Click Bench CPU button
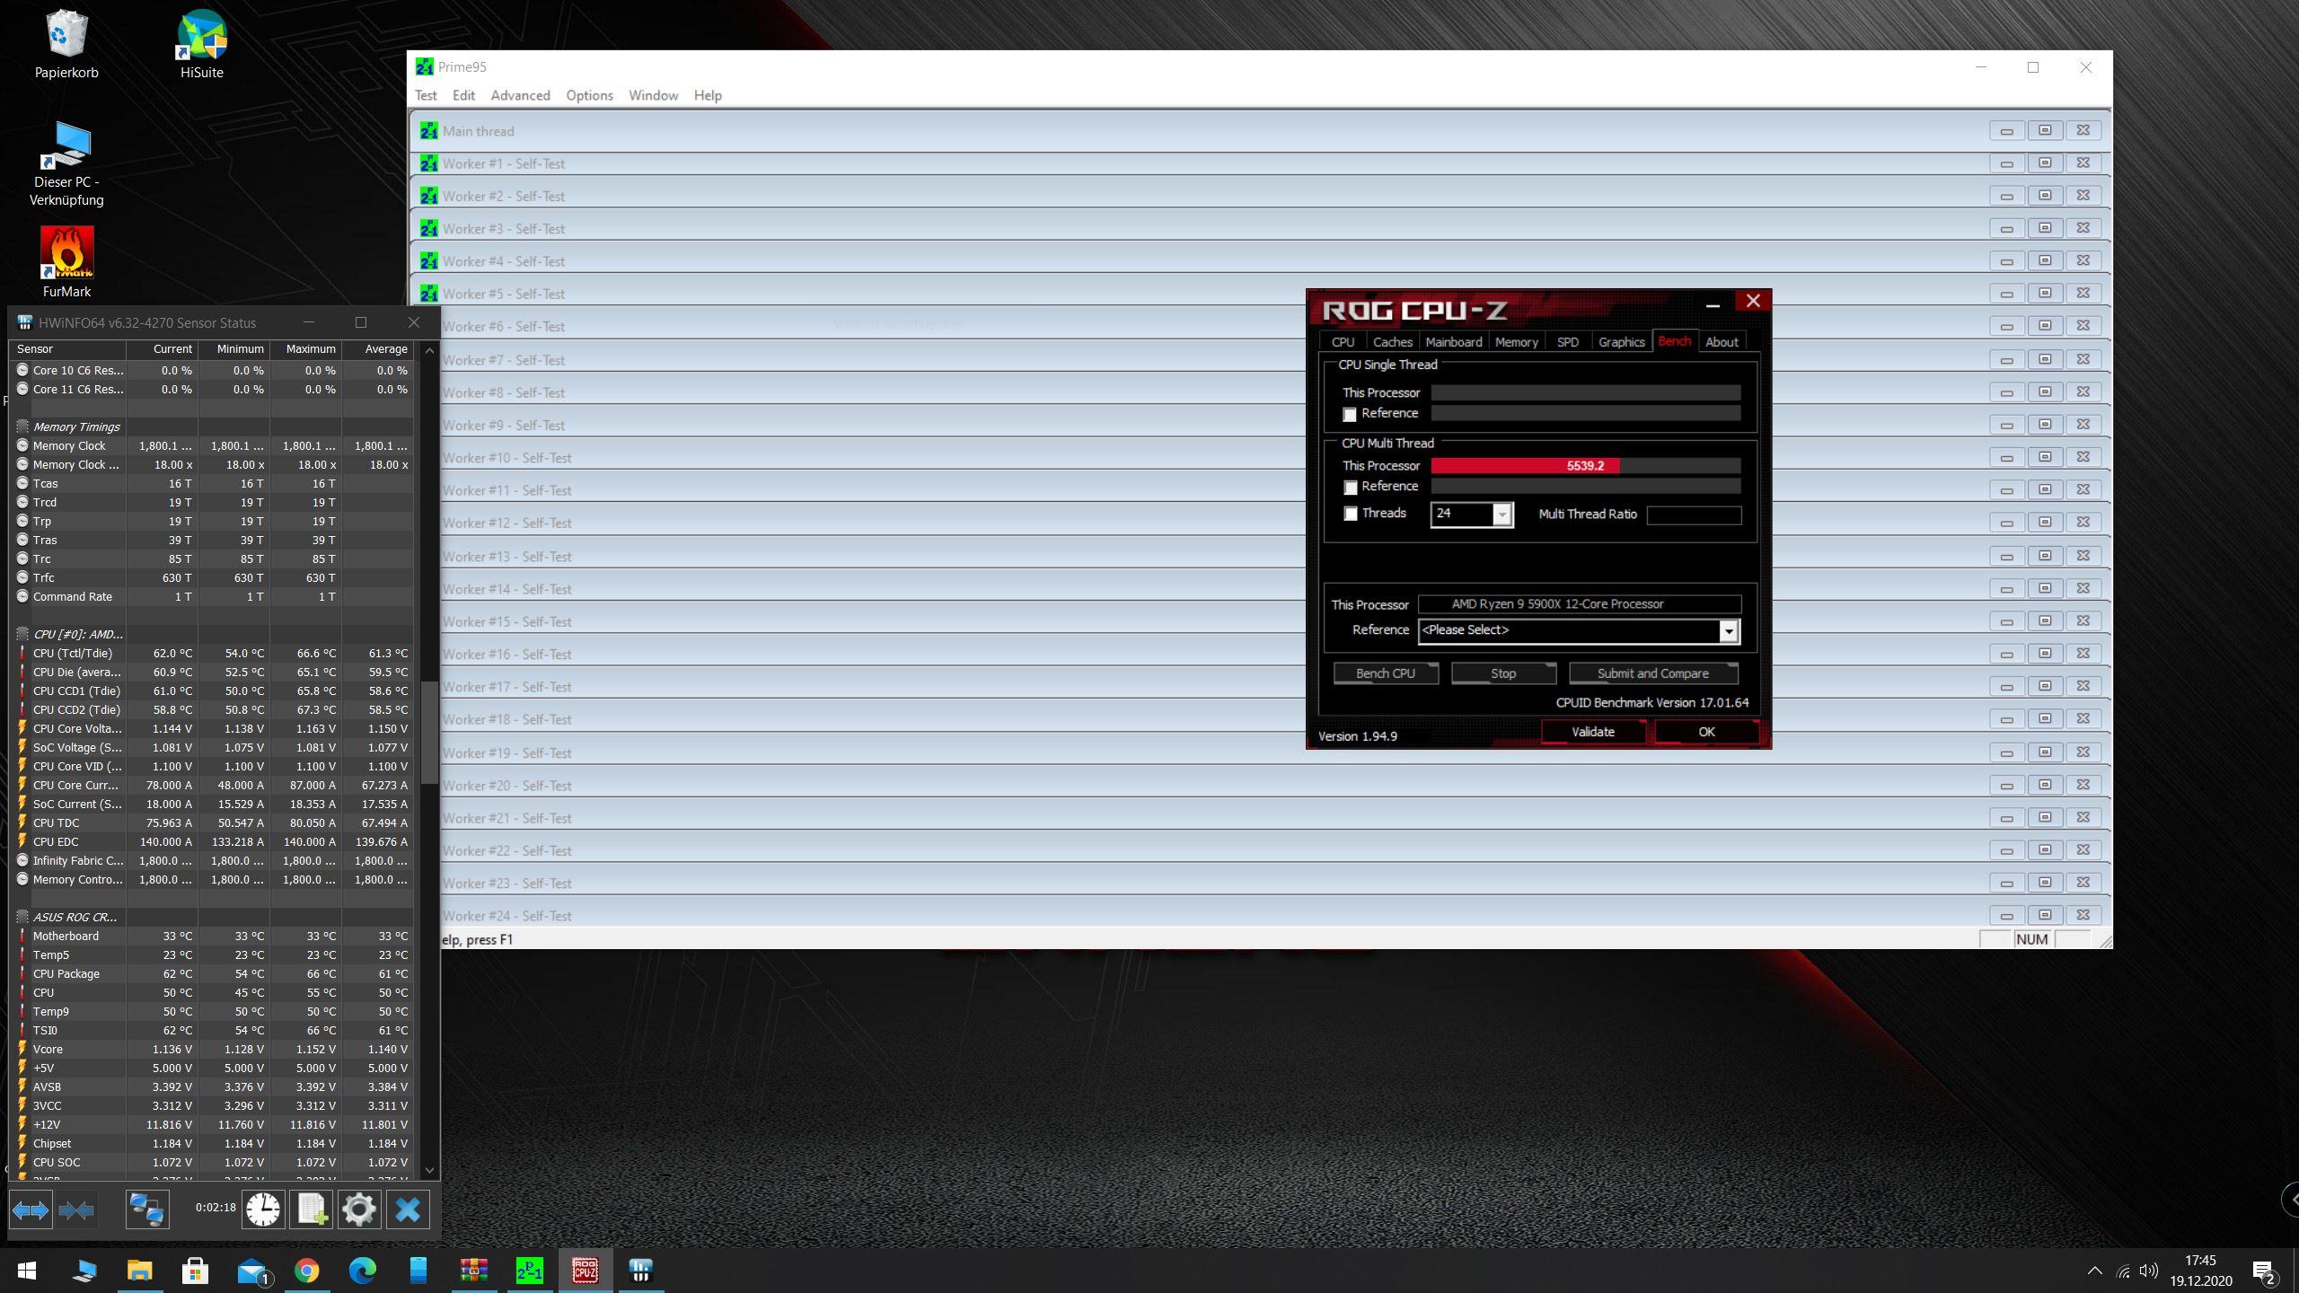2299x1293 pixels. (x=1386, y=673)
